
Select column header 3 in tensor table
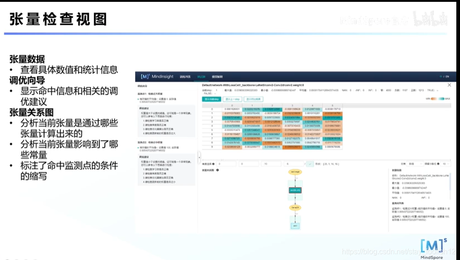tap(292, 105)
